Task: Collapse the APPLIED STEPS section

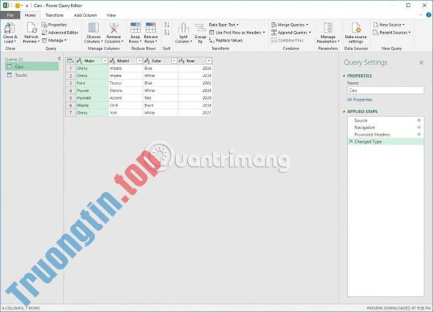Action: 344,112
